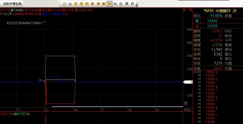Expand the period toolbar overflow arrow
The width and height of the screenshot is (243, 124).
137,5
